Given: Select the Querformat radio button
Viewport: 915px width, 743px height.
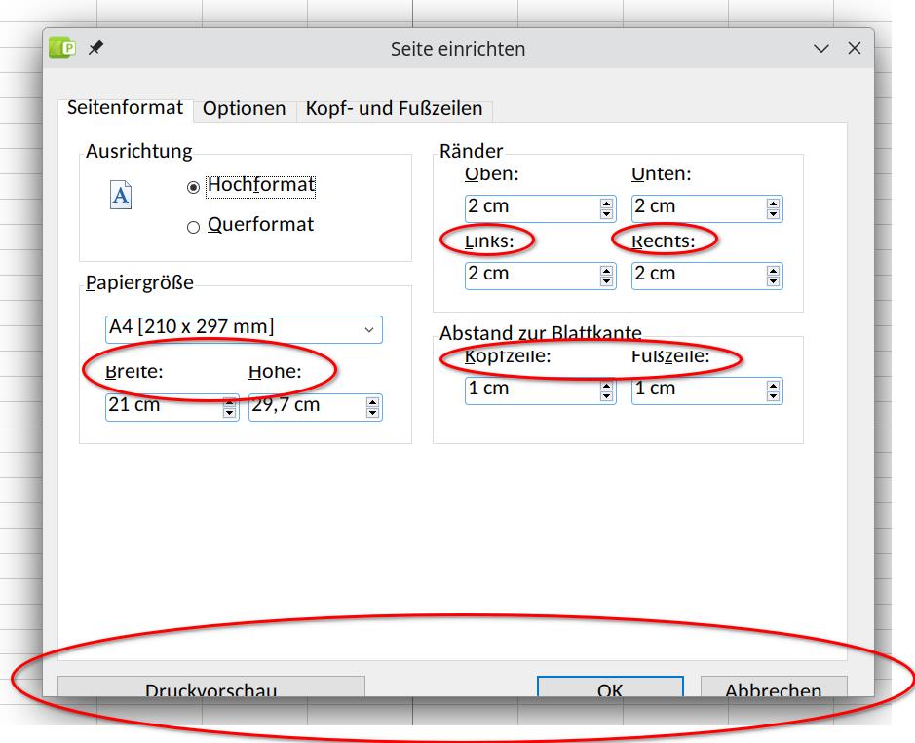Looking at the screenshot, I should point(193,227).
